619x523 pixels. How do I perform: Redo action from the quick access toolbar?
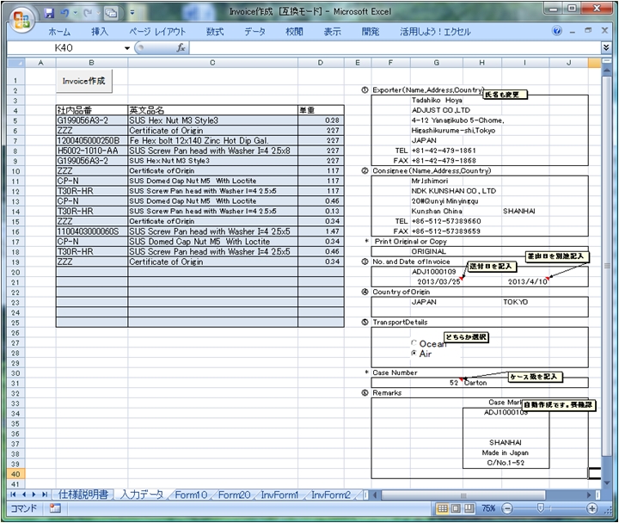click(x=88, y=13)
